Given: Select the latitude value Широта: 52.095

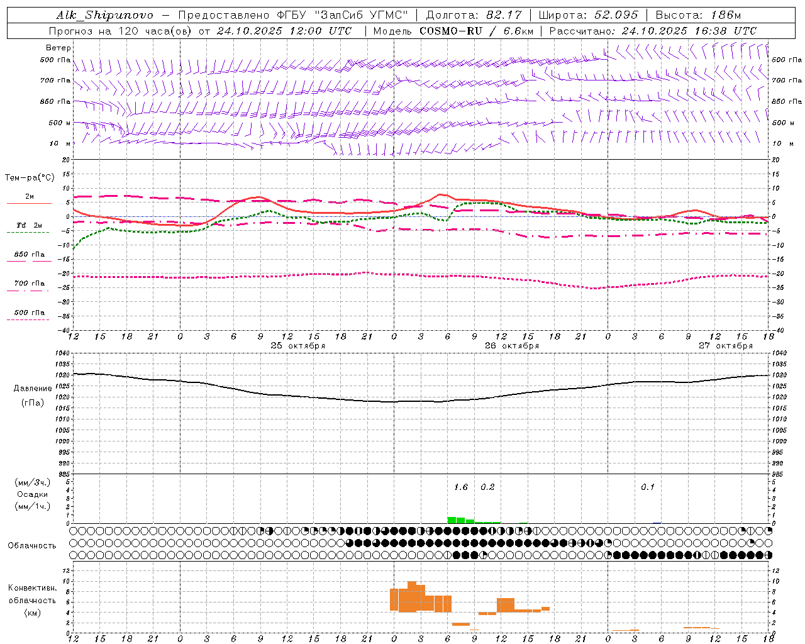Looking at the screenshot, I should coord(589,15).
